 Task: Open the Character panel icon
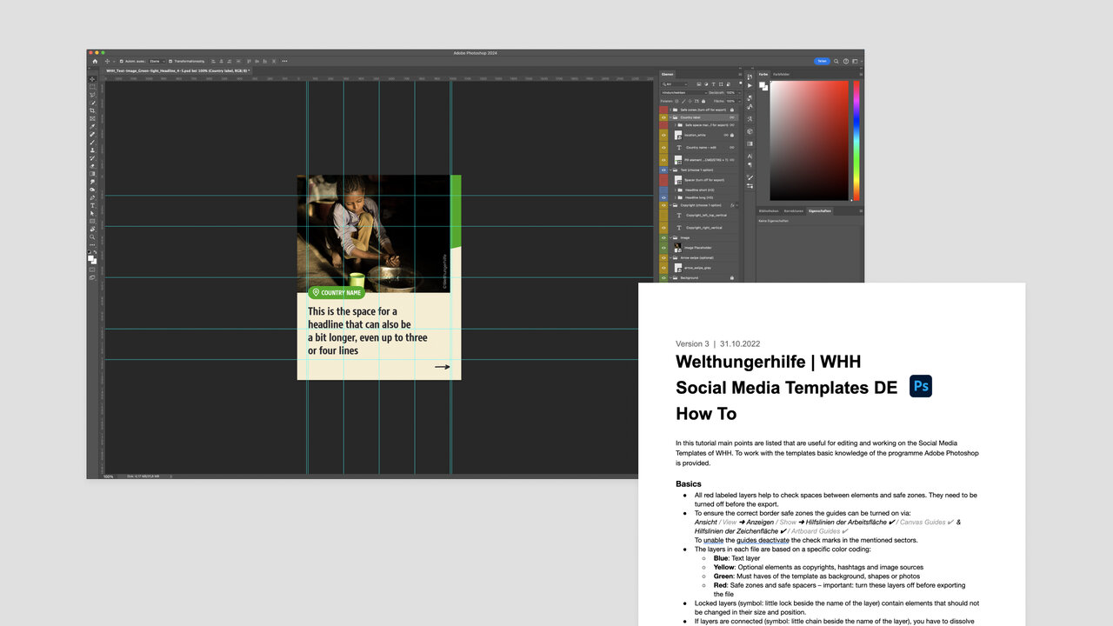750,156
